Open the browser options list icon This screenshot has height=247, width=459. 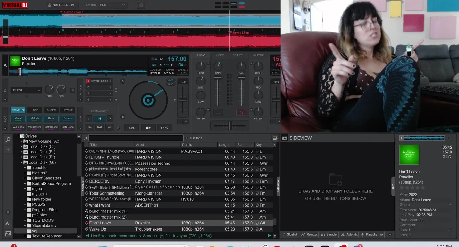[x=275, y=138]
